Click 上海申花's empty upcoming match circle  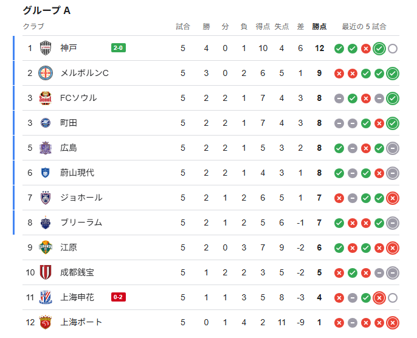pos(393,297)
